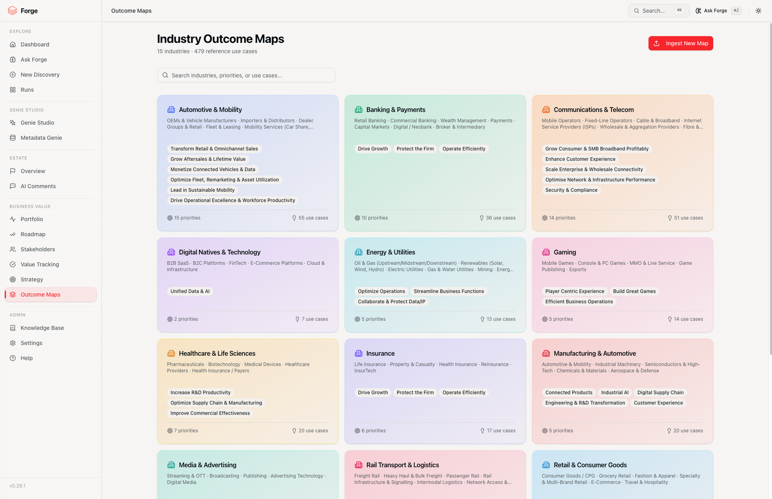Screen dimensions: 772x499
Task: Click the Banking & Payments building icon
Action: pos(359,110)
